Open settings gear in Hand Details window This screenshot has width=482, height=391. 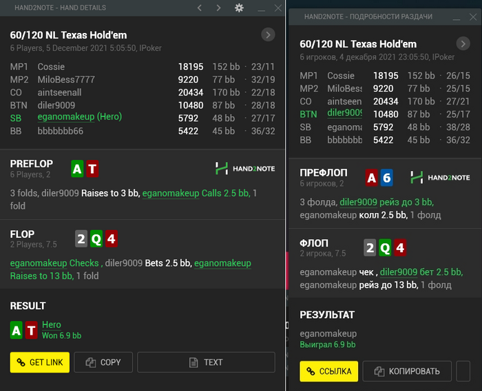click(x=239, y=8)
